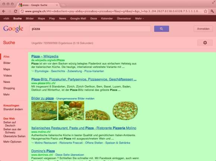Reload the page with refresh icon
The height and width of the screenshot is (161, 216).
pos(16,11)
